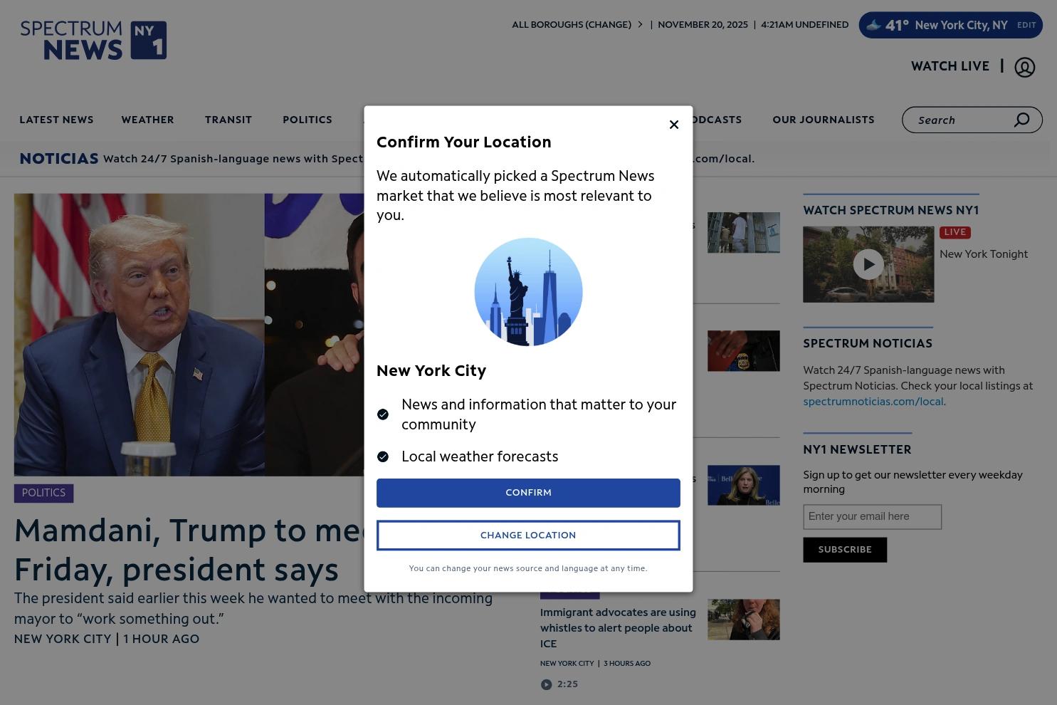This screenshot has width=1057, height=705.
Task: Click the Noticias banner label
Action: (x=59, y=159)
